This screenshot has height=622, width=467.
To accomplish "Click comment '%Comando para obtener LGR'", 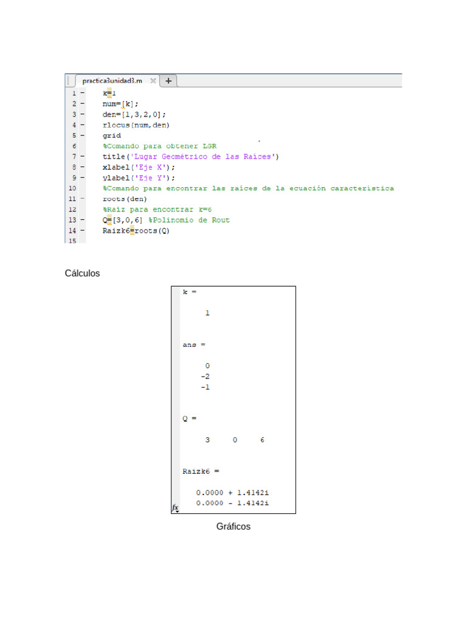I will pyautogui.click(x=160, y=146).
